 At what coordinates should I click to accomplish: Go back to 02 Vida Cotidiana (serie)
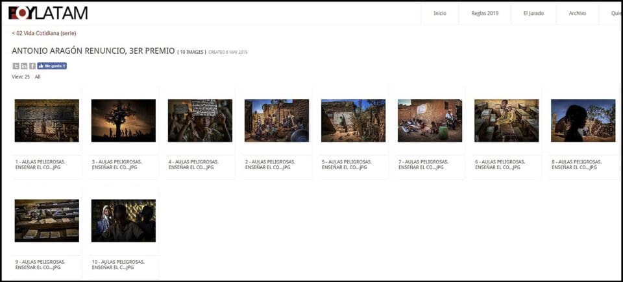pos(44,33)
